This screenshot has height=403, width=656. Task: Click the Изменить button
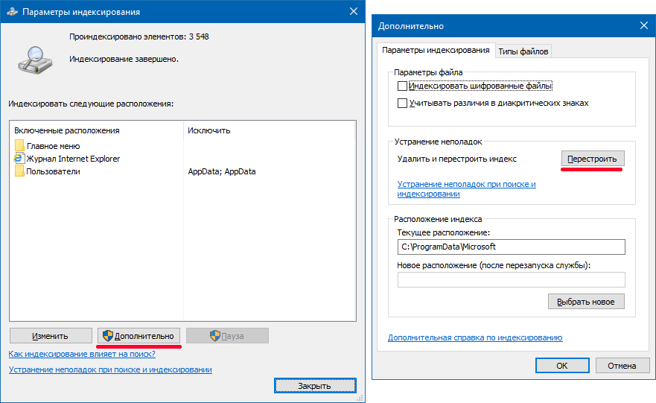point(51,336)
